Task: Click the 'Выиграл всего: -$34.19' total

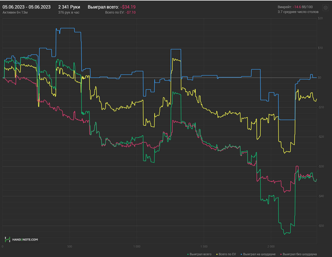Action: (x=111, y=7)
